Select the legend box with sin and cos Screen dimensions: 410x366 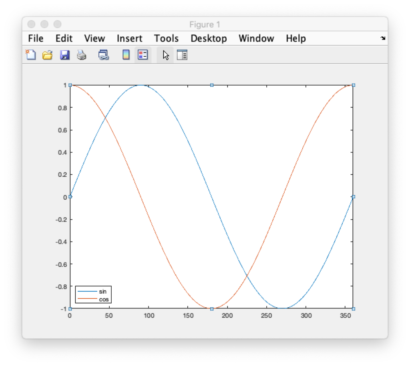point(93,295)
